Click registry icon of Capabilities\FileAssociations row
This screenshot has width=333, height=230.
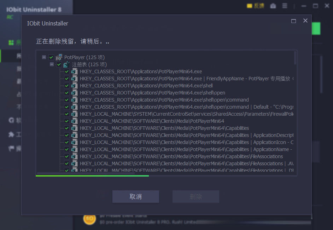pos(74,156)
